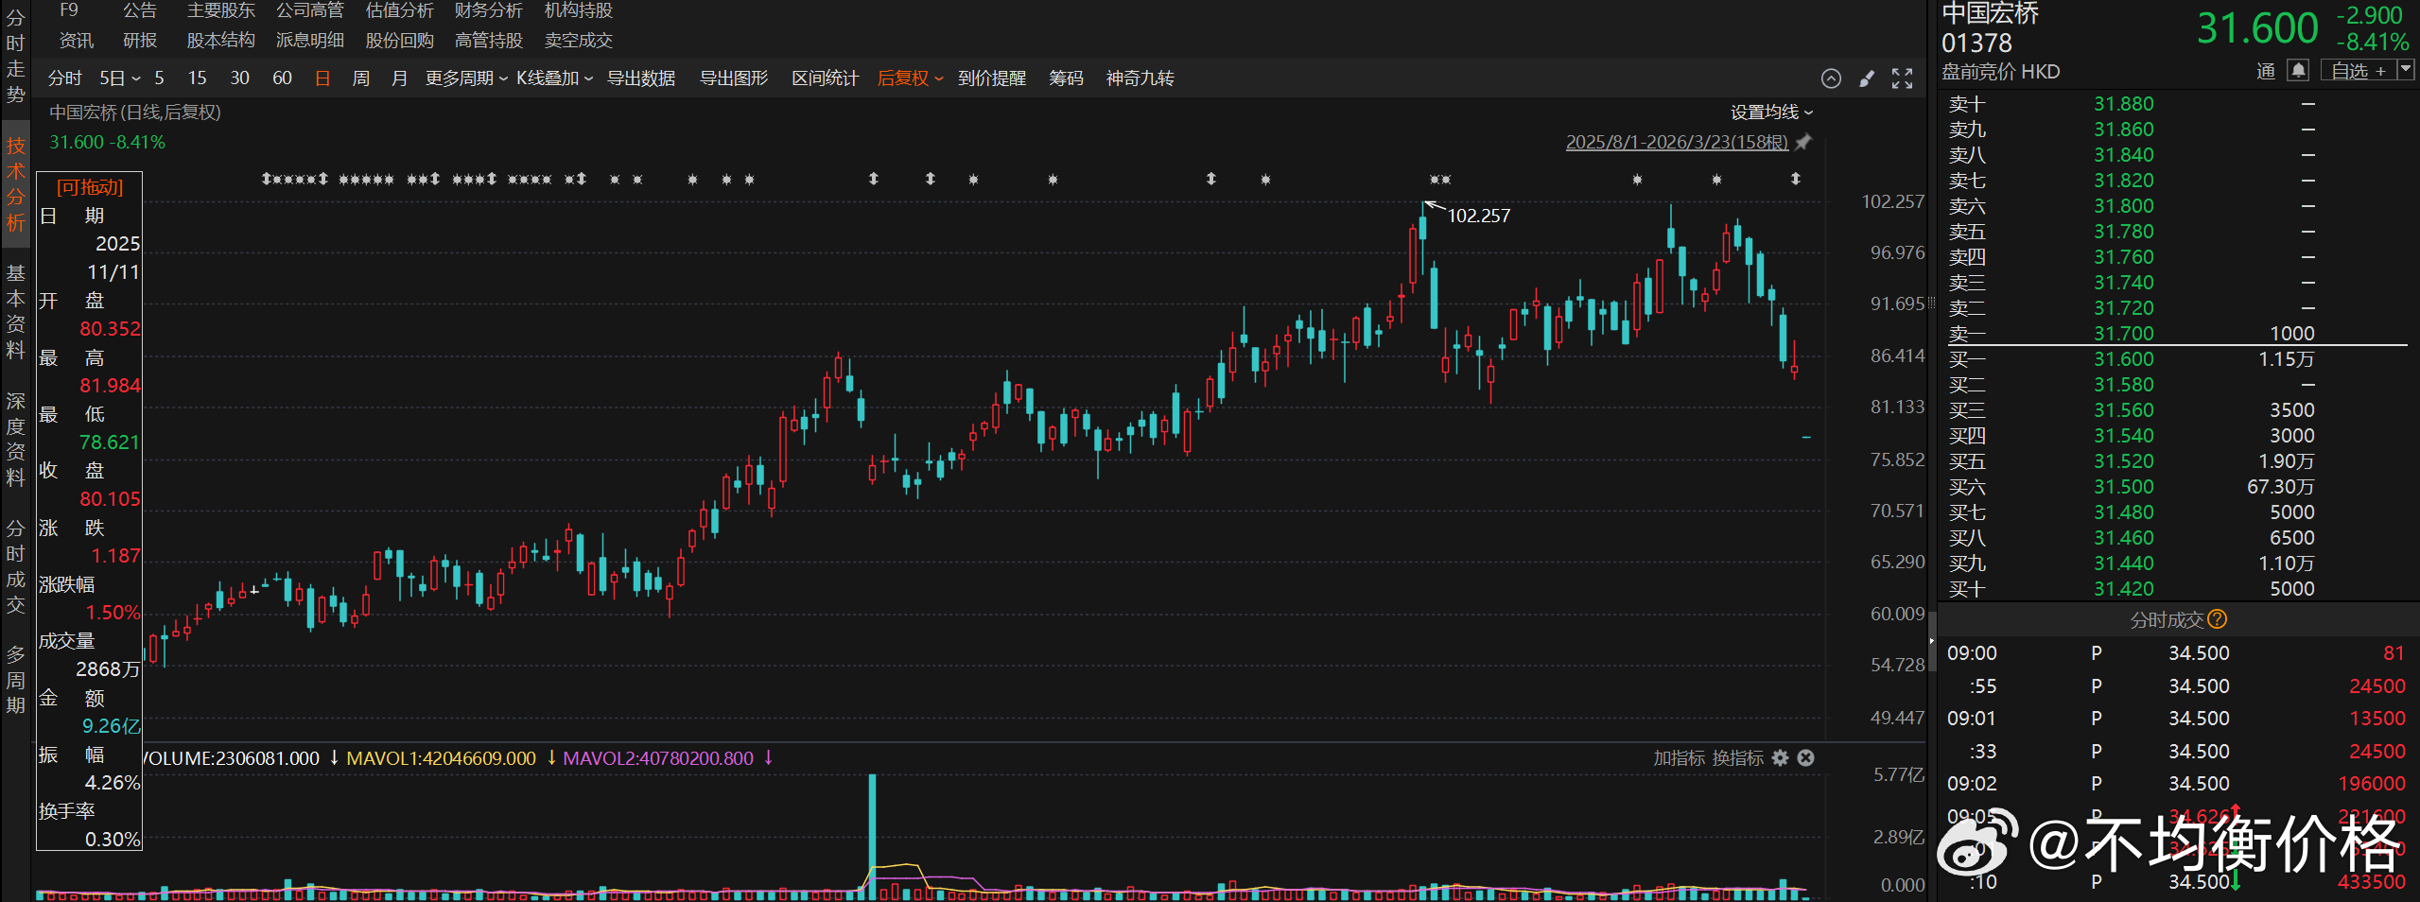2420x902 pixels.
Task: Click 筹码 chip distribution button
Action: [x=1066, y=78]
